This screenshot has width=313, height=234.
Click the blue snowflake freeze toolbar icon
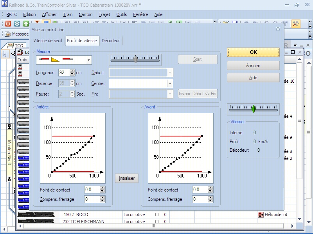pos(17,24)
